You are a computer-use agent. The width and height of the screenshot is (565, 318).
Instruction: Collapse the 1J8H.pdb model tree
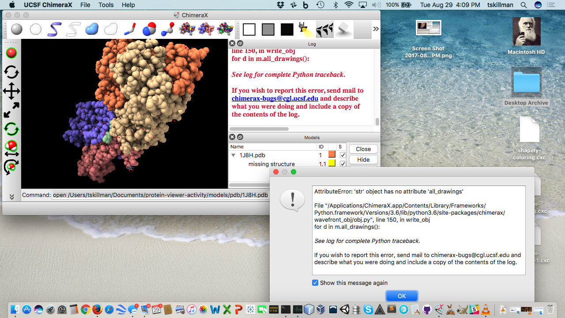click(234, 155)
